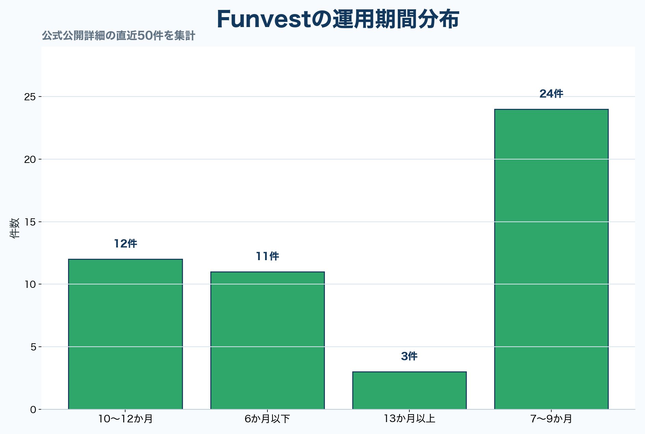Viewport: 645px width, 434px height.
Task: Click the x-axis label 10〜12か月
Action: click(x=126, y=419)
